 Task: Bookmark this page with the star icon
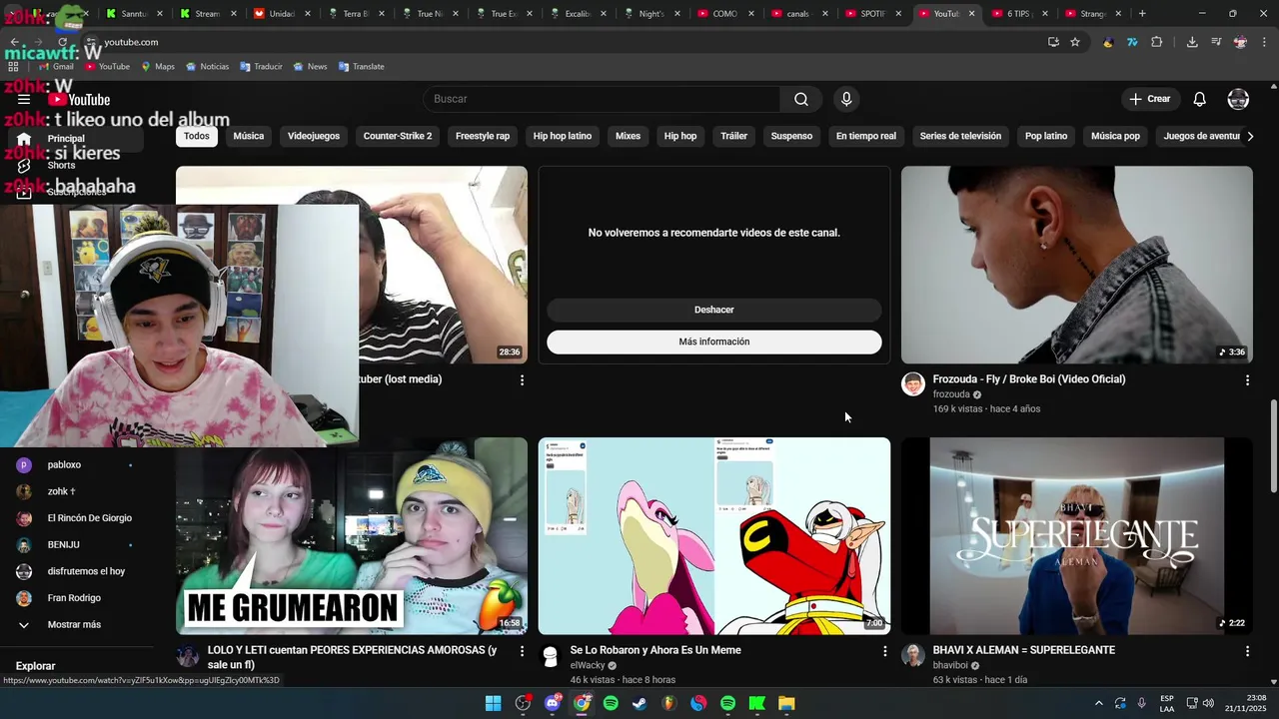(1075, 42)
